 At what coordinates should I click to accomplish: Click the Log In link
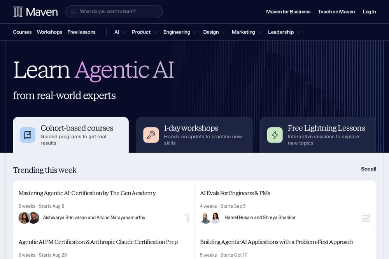369,12
